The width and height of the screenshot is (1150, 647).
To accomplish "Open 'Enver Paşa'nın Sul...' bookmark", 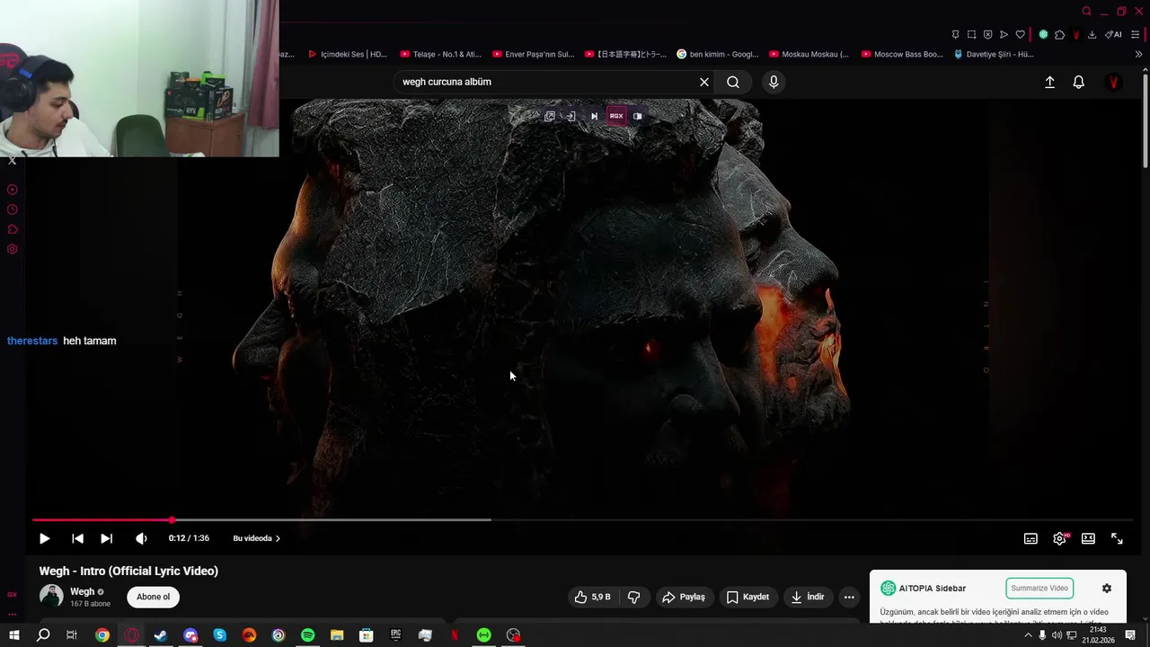I will [x=533, y=54].
